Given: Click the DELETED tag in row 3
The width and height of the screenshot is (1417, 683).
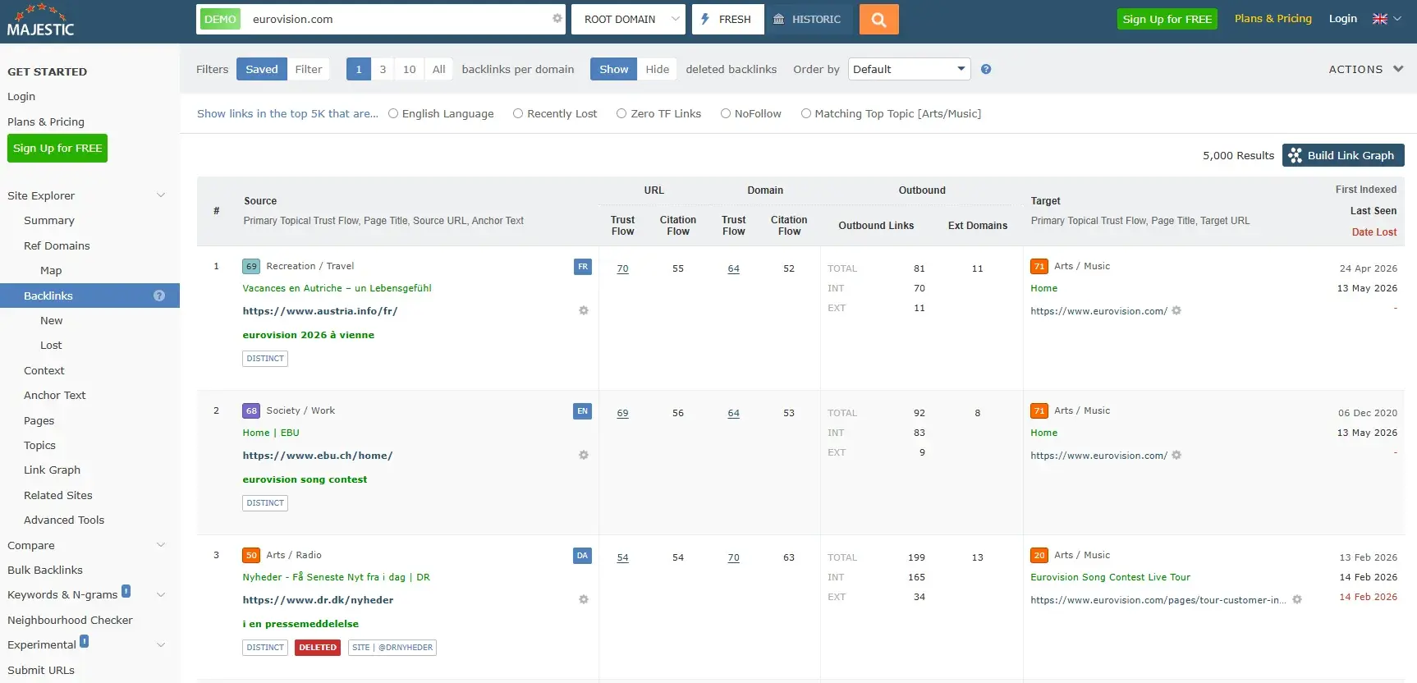Looking at the screenshot, I should pyautogui.click(x=318, y=648).
